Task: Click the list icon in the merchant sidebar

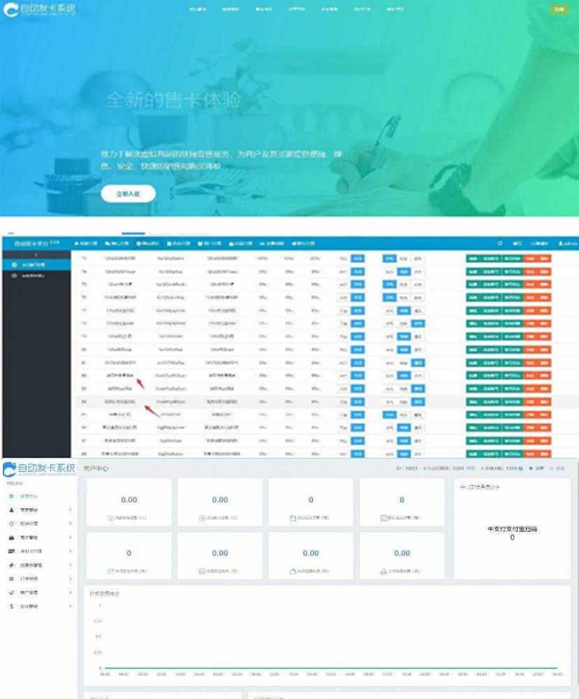Action: (12, 579)
